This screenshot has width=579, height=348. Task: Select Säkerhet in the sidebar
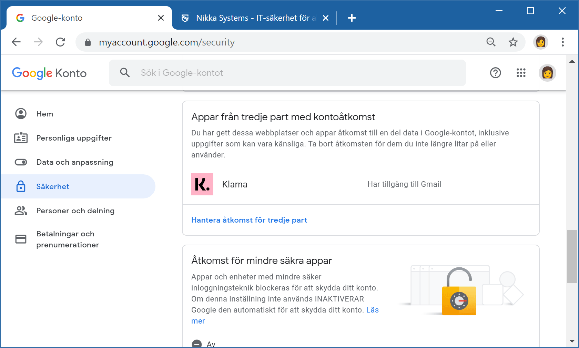[78, 186]
